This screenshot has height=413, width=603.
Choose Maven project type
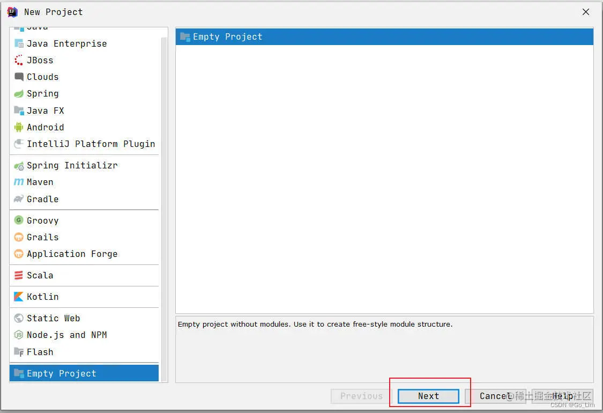tap(84, 182)
